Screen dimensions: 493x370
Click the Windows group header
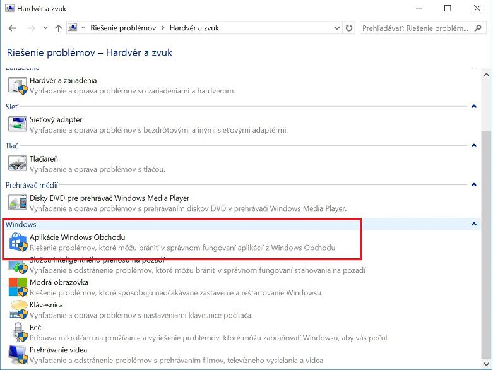[21, 224]
